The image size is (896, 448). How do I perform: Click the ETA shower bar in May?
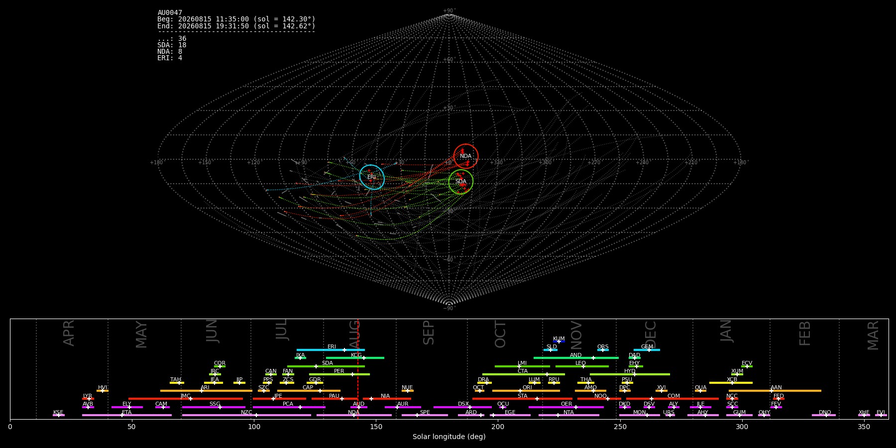(127, 415)
